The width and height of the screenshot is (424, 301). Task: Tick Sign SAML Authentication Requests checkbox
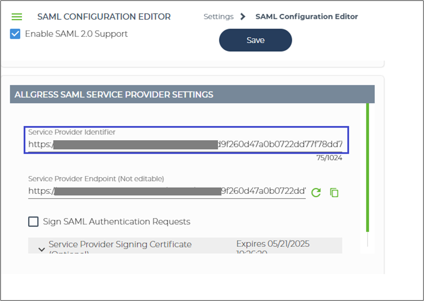click(x=33, y=222)
